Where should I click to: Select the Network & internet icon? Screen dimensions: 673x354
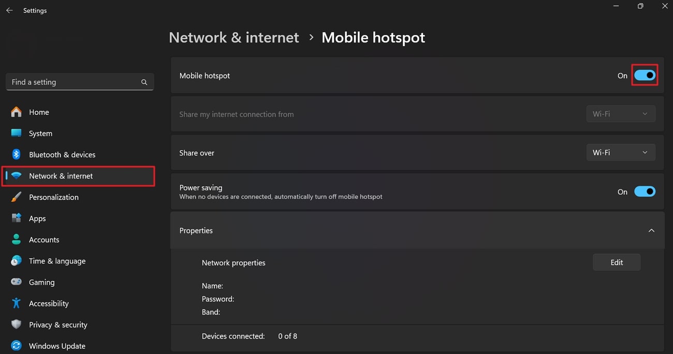(17, 175)
